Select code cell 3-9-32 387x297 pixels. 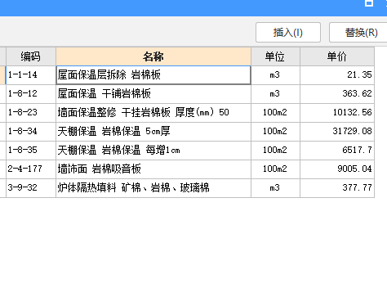(x=31, y=188)
